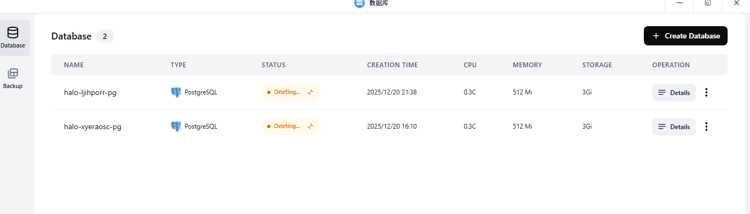The image size is (750, 214).
Task: Open the Database sidebar section
Action: [x=13, y=38]
